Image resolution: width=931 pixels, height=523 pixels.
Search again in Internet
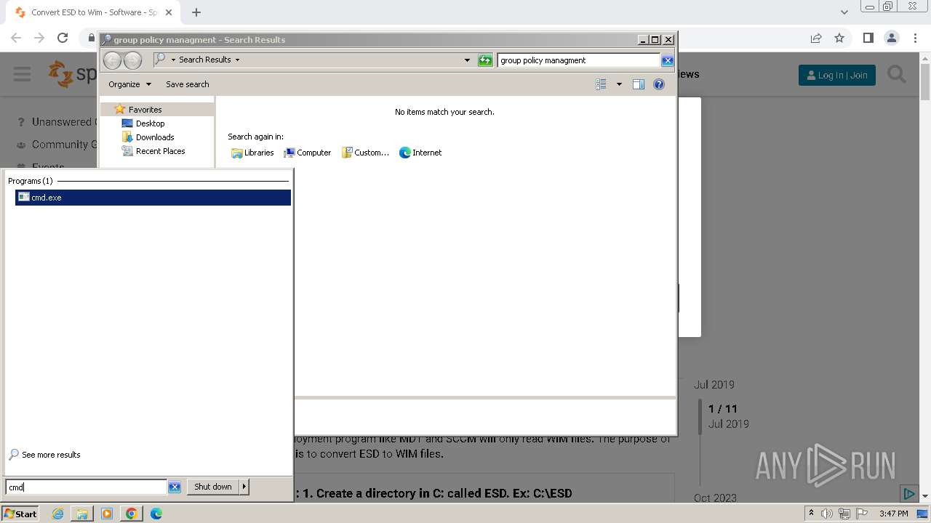(x=420, y=153)
